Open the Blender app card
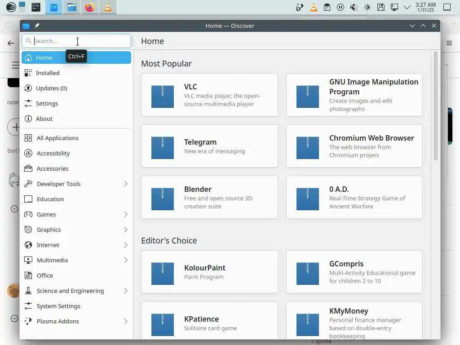The width and height of the screenshot is (460, 345). [209, 197]
